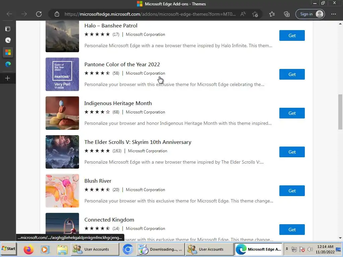Viewport: 343px width, 257px height.
Task: Open the blue circle browser taskbar icon
Action: pos(128,249)
